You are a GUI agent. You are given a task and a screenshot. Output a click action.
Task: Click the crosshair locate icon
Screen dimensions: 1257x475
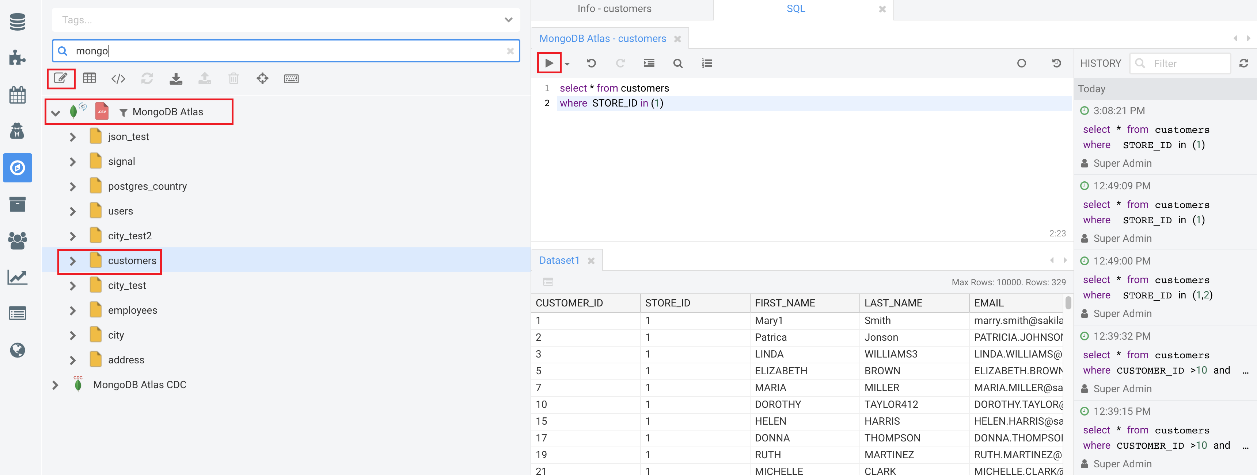[x=262, y=78]
